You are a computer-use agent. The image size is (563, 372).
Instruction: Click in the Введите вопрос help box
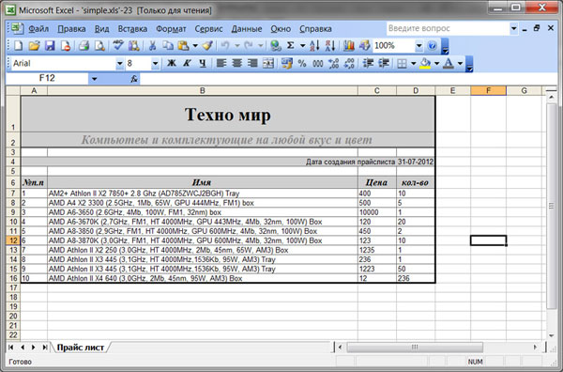[x=448, y=28]
